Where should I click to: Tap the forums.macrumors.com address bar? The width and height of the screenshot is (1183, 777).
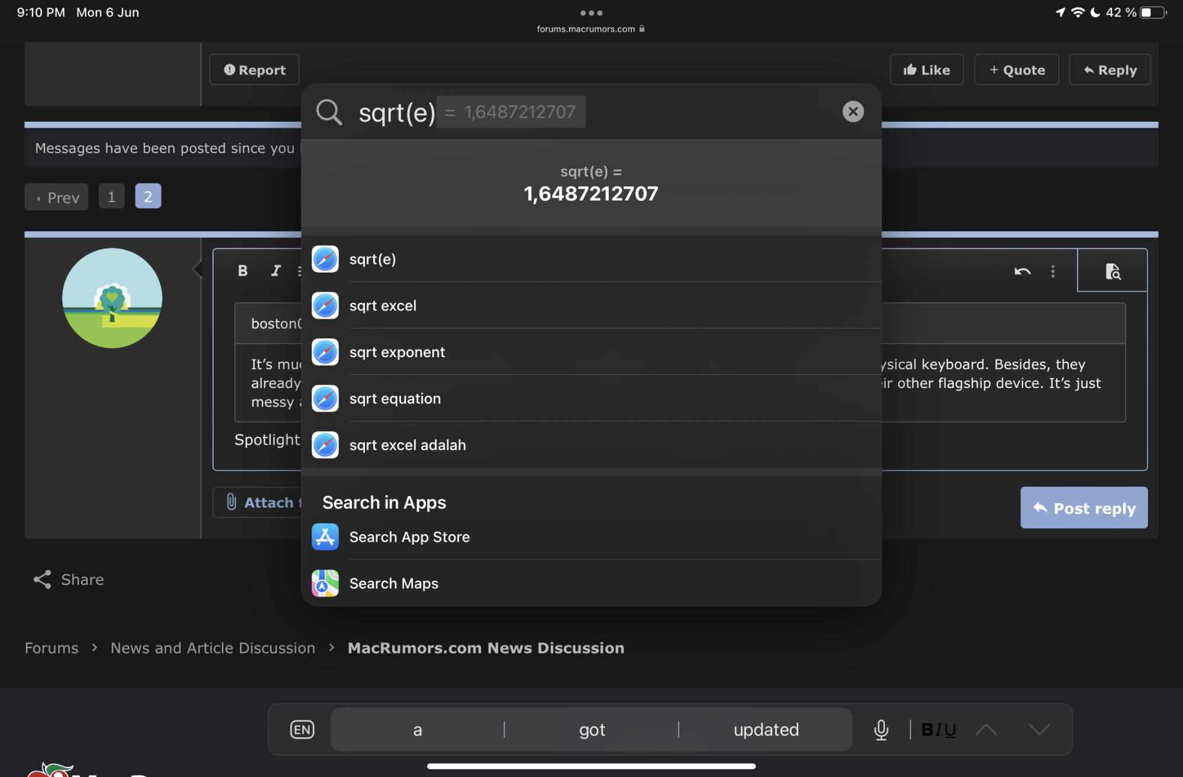click(591, 28)
